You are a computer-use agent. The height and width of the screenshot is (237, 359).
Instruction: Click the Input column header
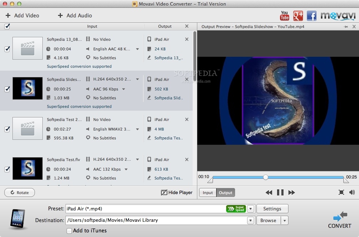[92, 26]
